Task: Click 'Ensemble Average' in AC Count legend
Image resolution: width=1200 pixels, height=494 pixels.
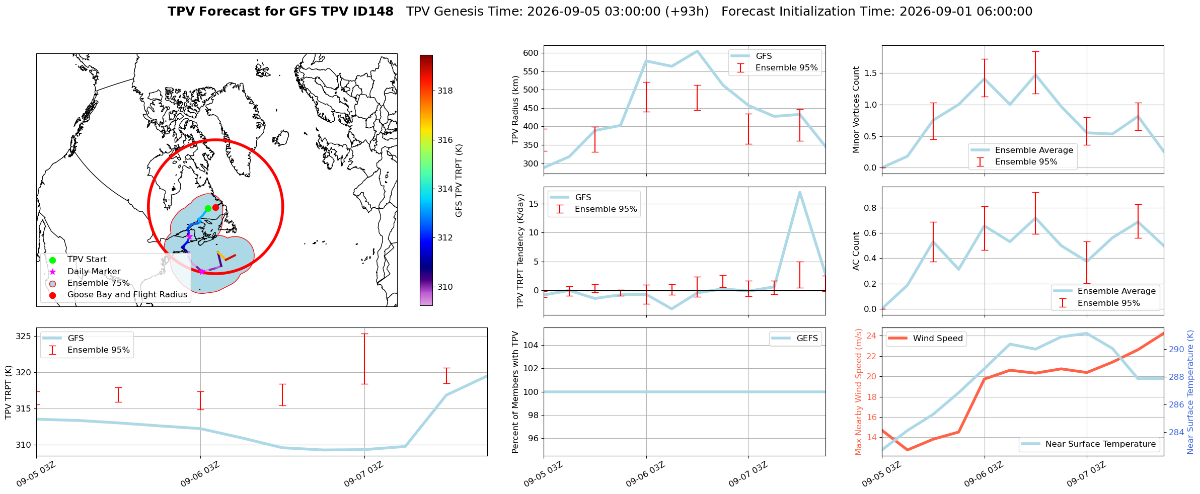Action: click(x=1116, y=291)
